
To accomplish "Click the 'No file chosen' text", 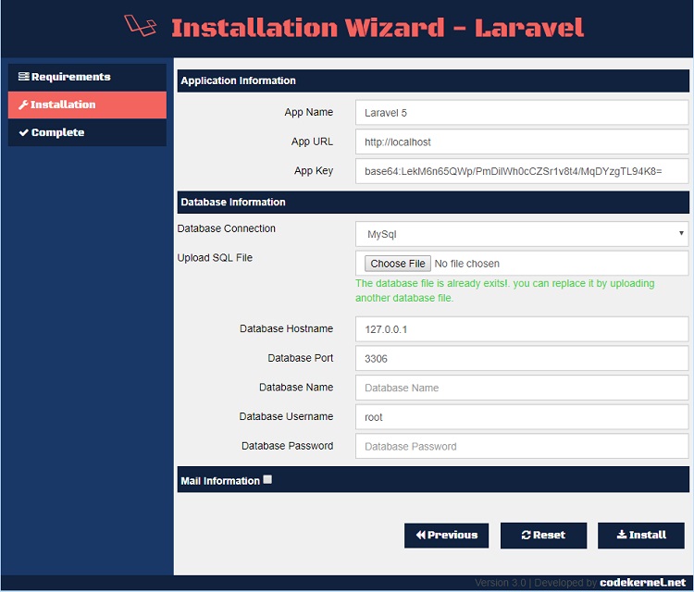I will point(467,264).
